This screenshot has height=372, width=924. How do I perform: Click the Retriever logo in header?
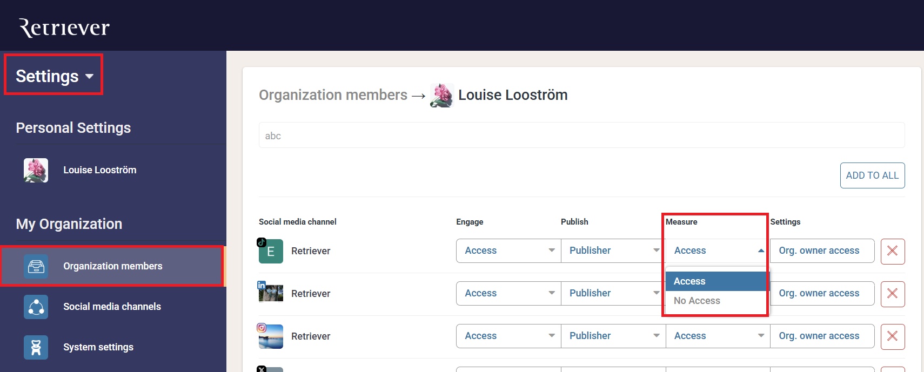pos(64,28)
